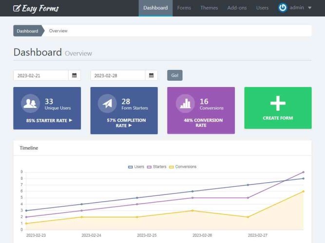Toggle the Conversions series in chart legend

click(183, 167)
